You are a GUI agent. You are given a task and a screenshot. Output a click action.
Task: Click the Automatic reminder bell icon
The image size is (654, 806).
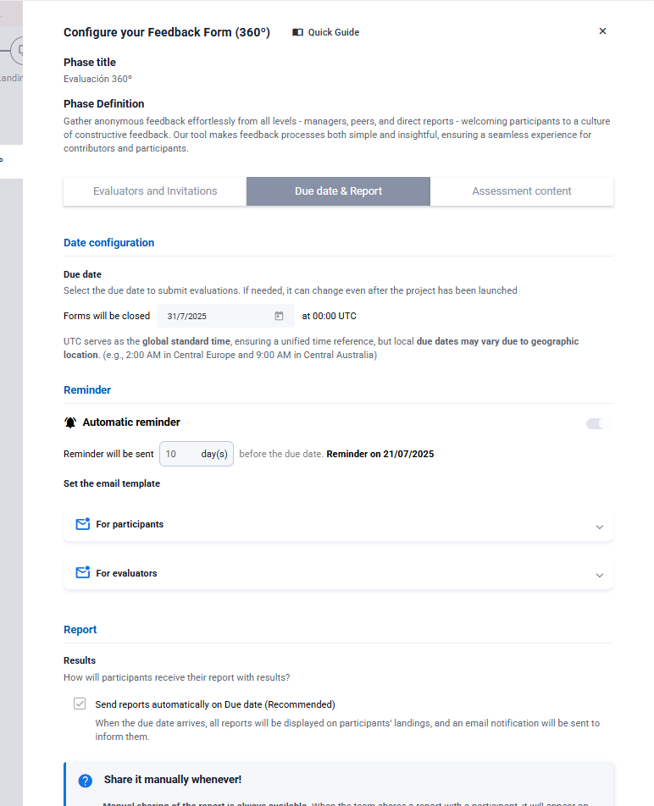pyautogui.click(x=70, y=422)
